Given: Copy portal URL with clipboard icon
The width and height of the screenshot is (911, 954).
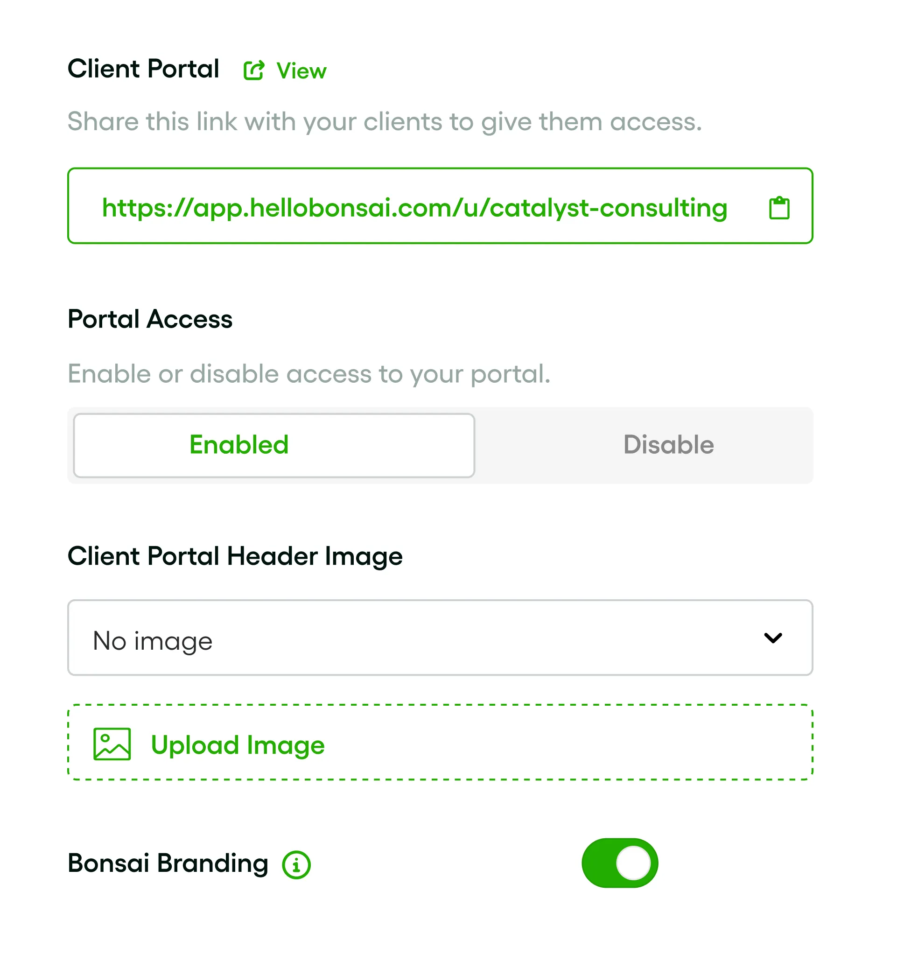Looking at the screenshot, I should (x=779, y=208).
